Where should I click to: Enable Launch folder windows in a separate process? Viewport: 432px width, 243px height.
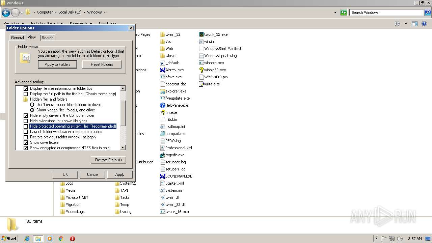[x=26, y=132]
